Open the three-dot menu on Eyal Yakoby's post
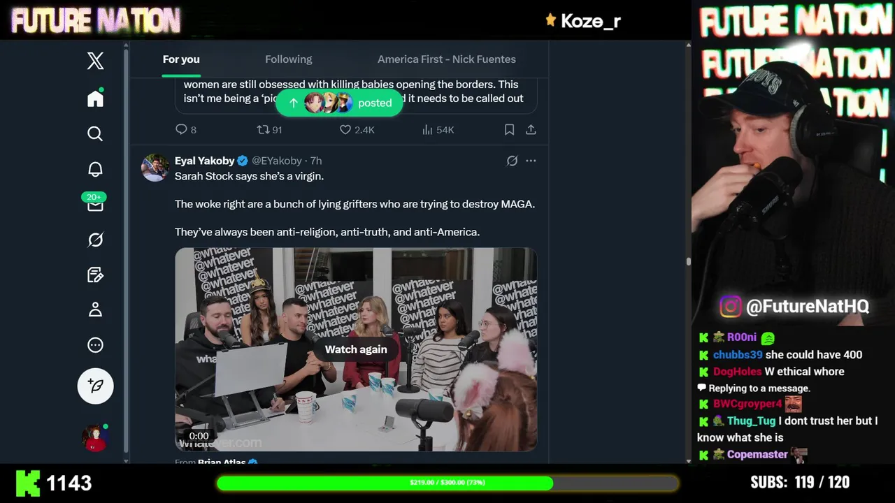This screenshot has width=895, height=503. (x=531, y=161)
